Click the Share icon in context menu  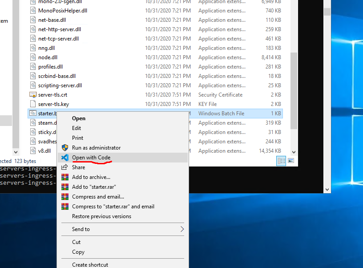tap(65, 167)
